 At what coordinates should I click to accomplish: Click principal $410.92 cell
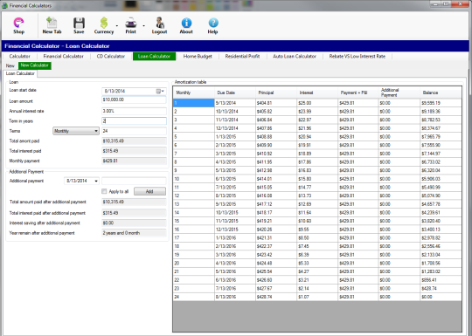[276, 154]
